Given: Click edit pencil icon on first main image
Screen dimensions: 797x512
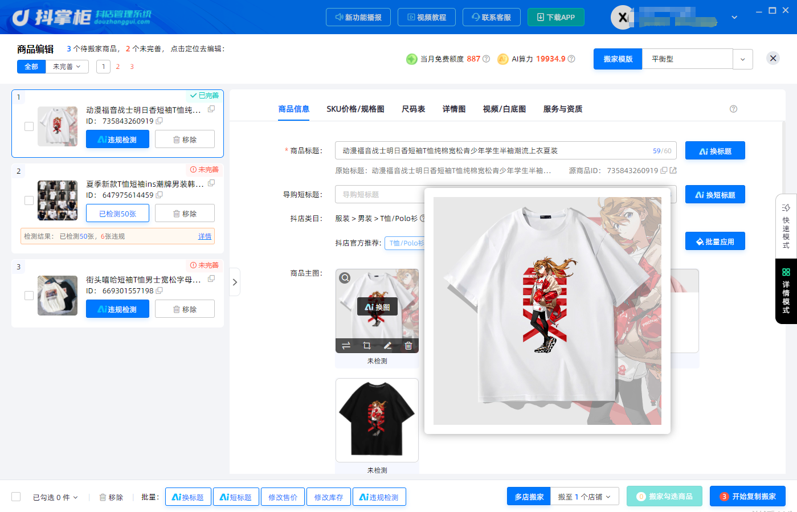Looking at the screenshot, I should tap(387, 346).
